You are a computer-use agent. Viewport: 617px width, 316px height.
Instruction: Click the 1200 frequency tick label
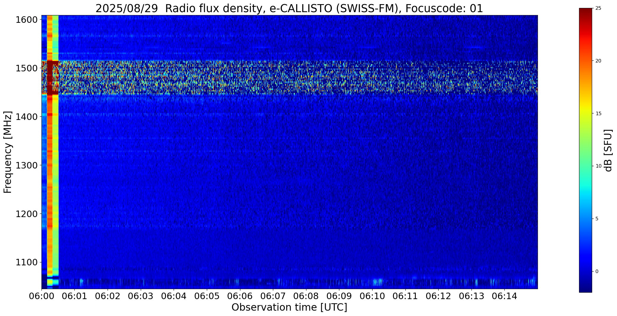pyautogui.click(x=27, y=214)
